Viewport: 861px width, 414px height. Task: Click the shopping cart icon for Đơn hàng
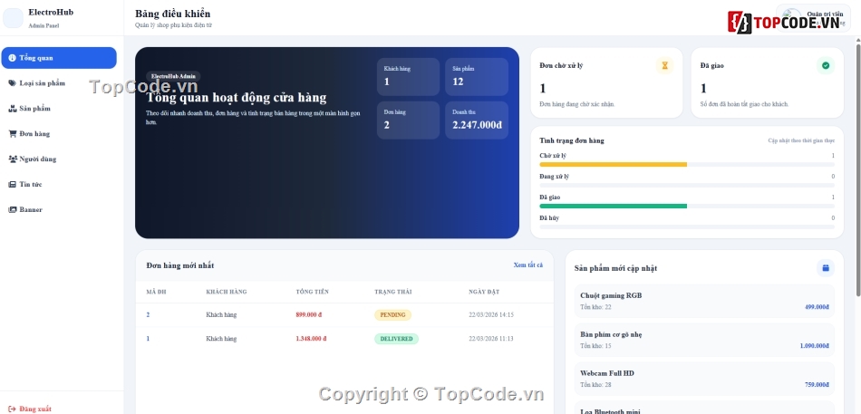[x=12, y=133]
